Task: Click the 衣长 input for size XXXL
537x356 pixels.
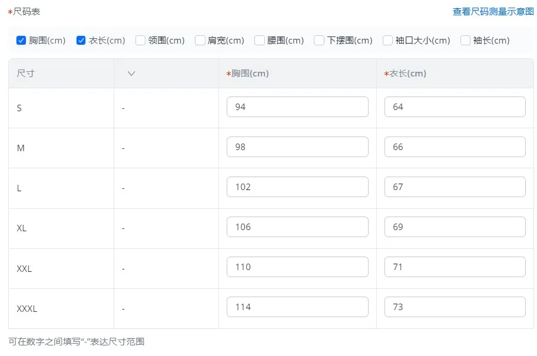Action: pyautogui.click(x=455, y=307)
